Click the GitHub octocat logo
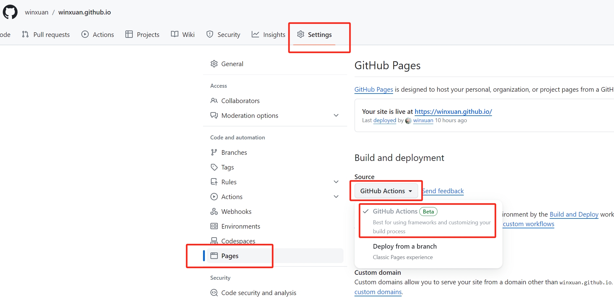 pyautogui.click(x=10, y=12)
